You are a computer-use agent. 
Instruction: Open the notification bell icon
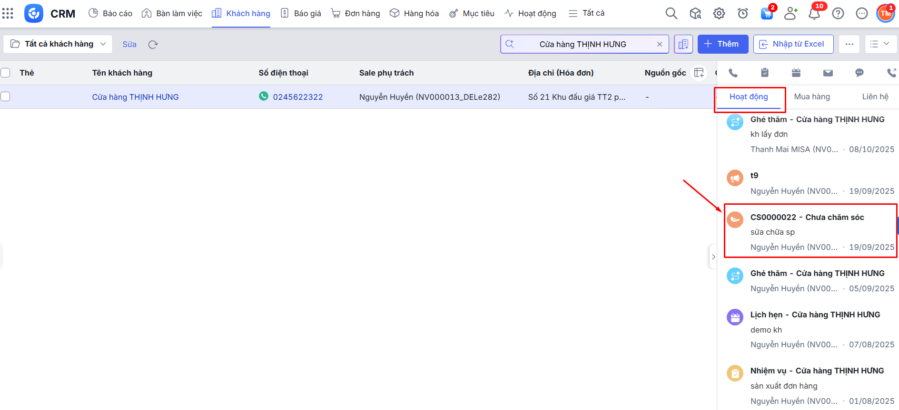[x=814, y=14]
